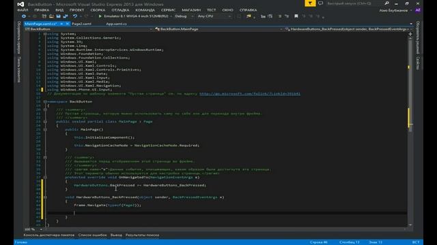Open the document tabs overflow dropdown

tap(411, 24)
